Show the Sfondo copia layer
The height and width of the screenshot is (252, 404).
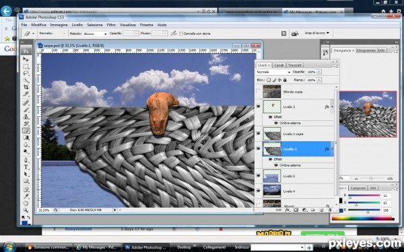coord(258,91)
